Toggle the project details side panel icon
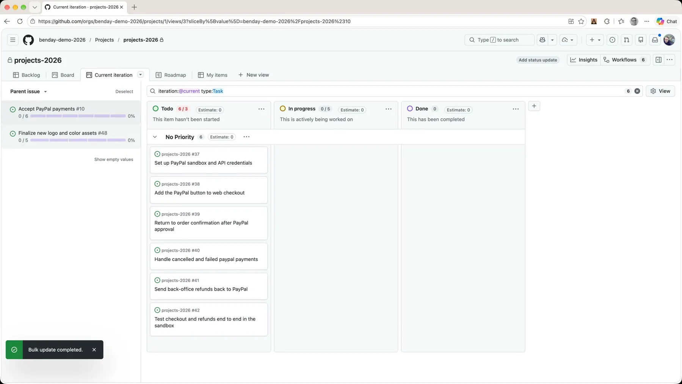Viewport: 682px width, 384px height. pyautogui.click(x=658, y=60)
